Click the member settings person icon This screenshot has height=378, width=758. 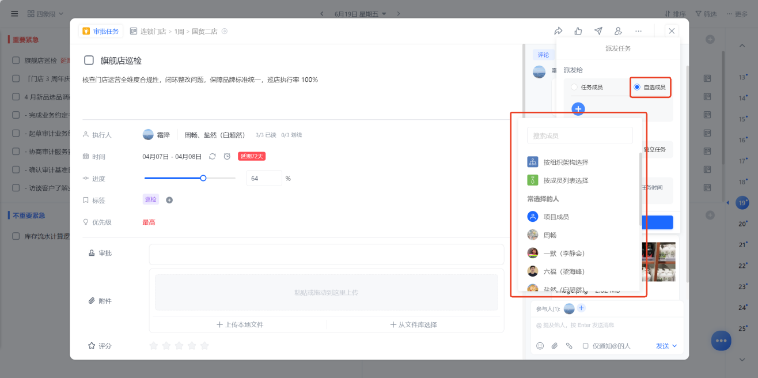click(618, 31)
